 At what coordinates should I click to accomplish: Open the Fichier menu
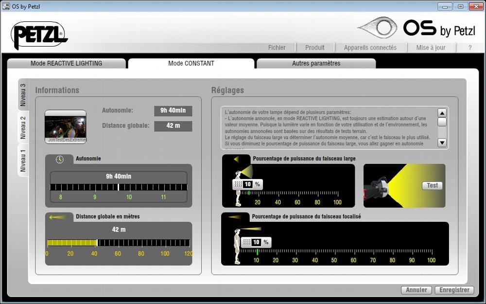[x=277, y=48]
